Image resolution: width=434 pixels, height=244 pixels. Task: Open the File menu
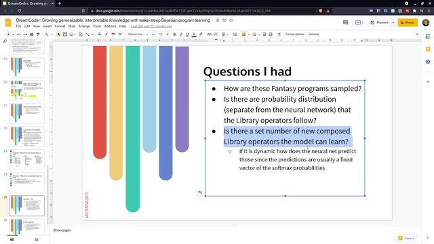pyautogui.click(x=18, y=26)
